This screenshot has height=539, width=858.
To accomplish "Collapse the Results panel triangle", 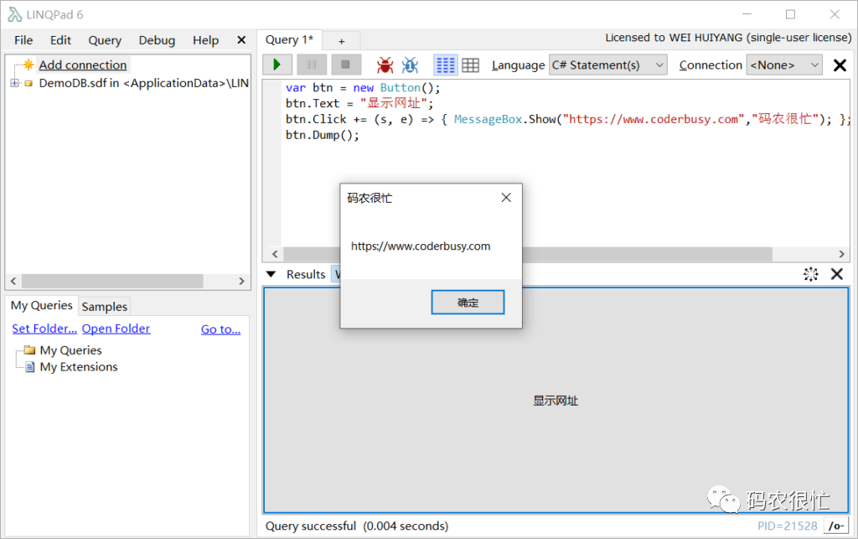I will point(271,274).
